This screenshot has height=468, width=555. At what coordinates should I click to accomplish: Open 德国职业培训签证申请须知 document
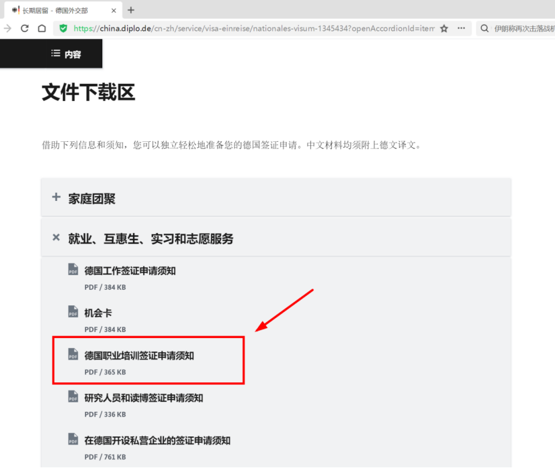[139, 356]
